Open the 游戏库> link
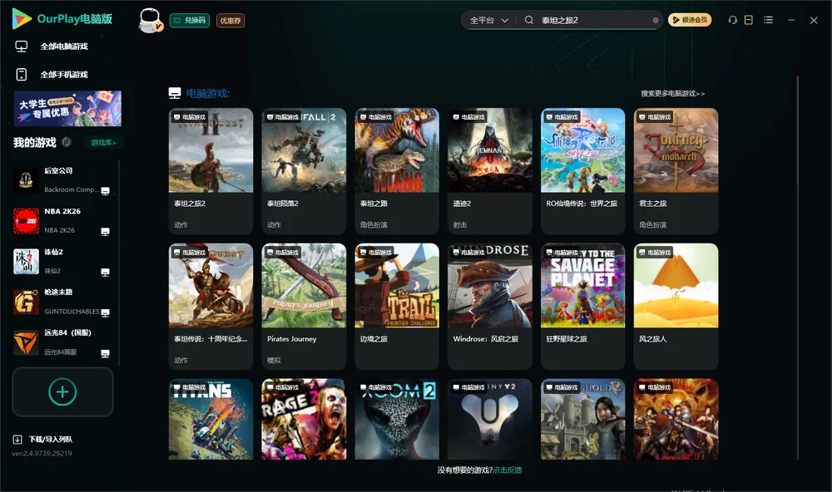Viewport: 832px width, 492px height. [x=103, y=142]
